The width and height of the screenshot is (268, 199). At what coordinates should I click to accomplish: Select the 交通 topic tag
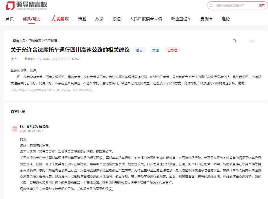point(155,50)
